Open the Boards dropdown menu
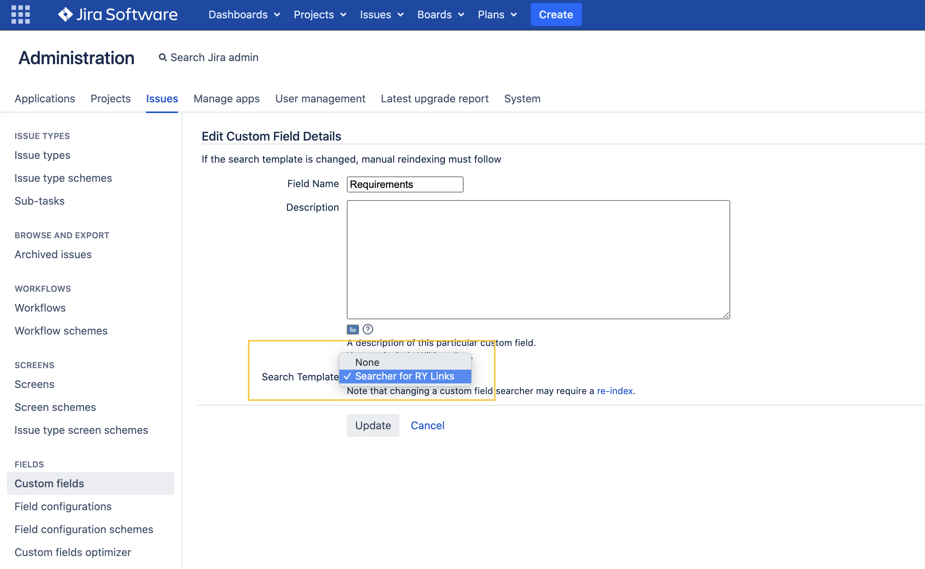Screen dimensions: 925x569 [440, 15]
